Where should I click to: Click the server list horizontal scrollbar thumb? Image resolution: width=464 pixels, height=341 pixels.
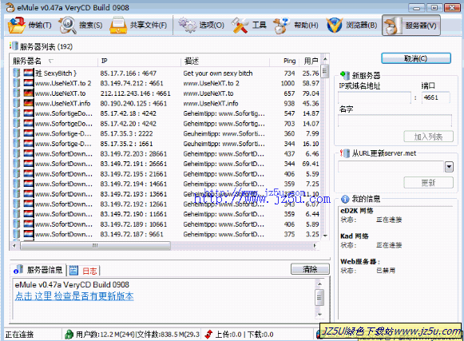(x=95, y=245)
